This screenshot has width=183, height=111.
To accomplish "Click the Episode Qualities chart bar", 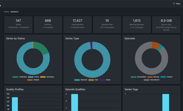I will [75, 102].
